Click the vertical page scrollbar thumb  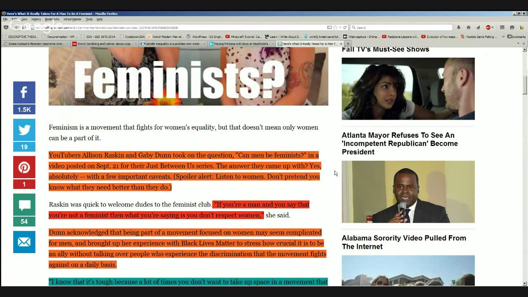[x=525, y=85]
